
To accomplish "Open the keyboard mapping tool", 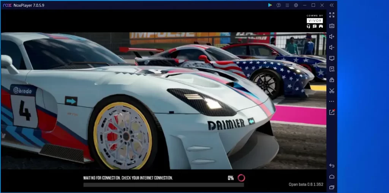I will pos(332,26).
